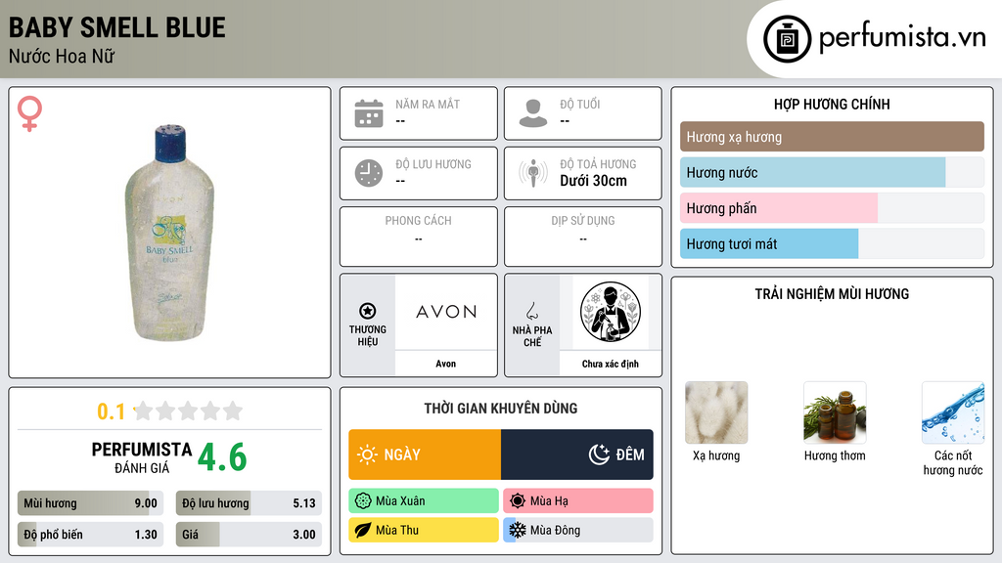Click the PHONG CÁCH card
The height and width of the screenshot is (563, 1002).
[419, 237]
